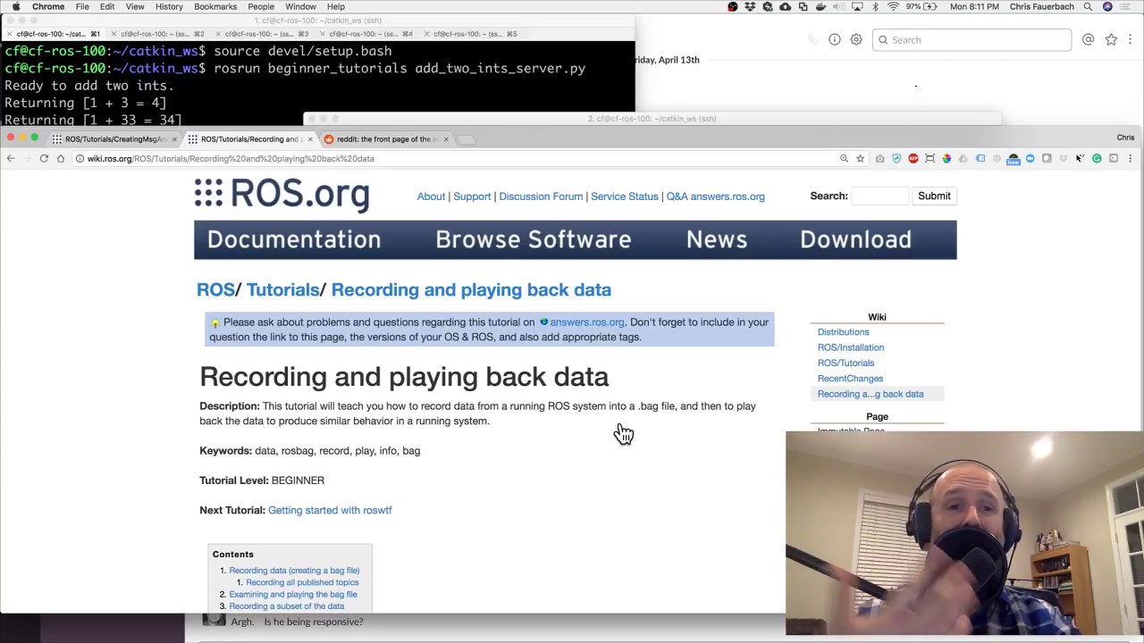The width and height of the screenshot is (1144, 643).
Task: Open Spotlight search in menu bar
Action: (x=1088, y=6)
